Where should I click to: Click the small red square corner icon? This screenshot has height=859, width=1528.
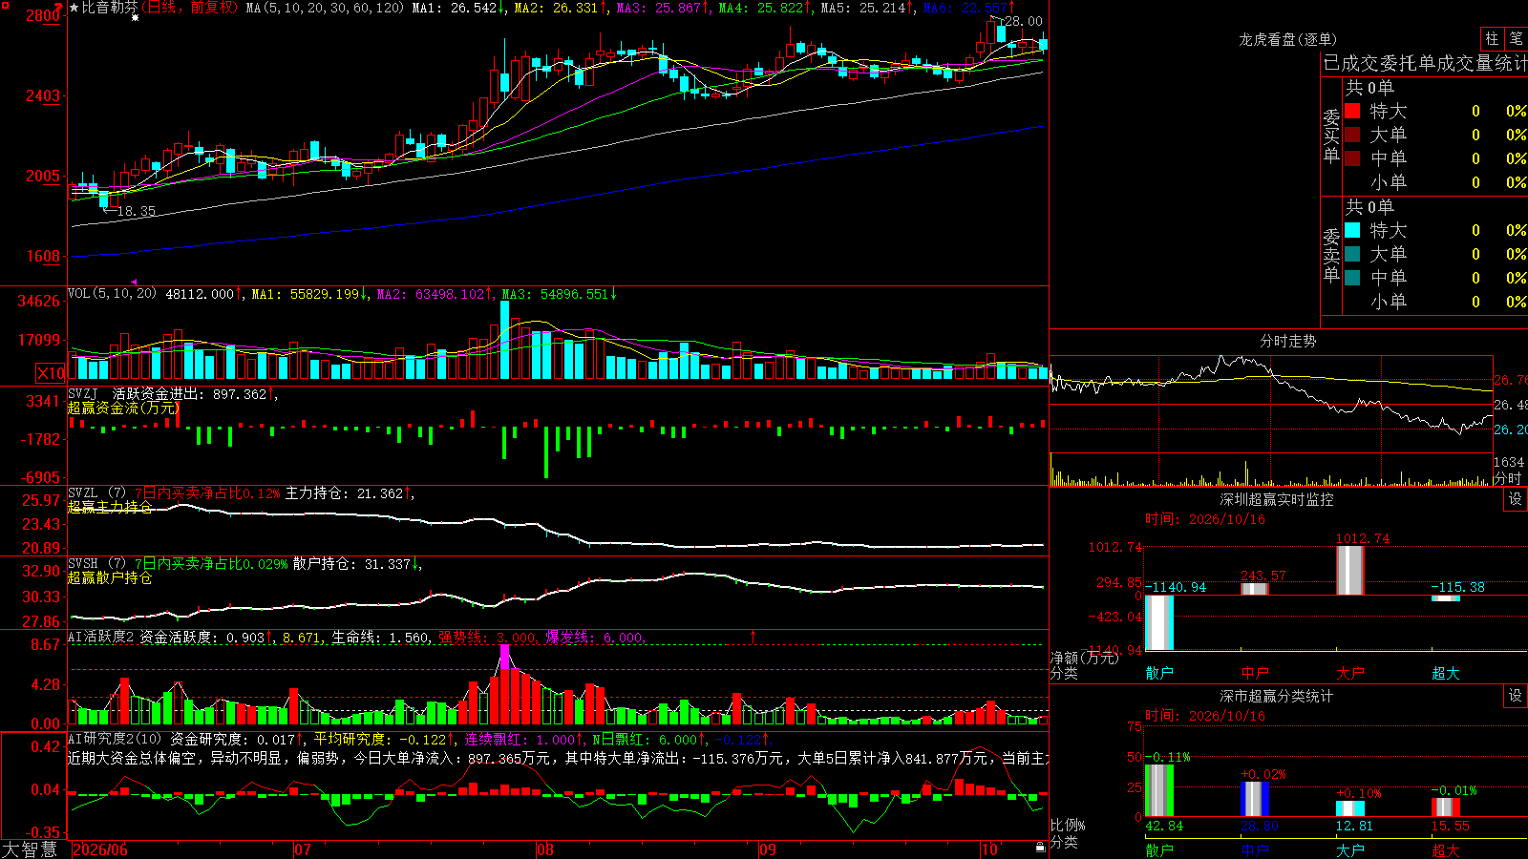(3, 3)
